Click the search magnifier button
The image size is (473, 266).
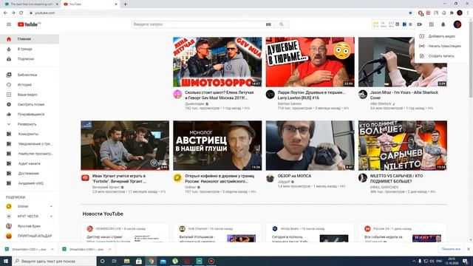click(282, 24)
